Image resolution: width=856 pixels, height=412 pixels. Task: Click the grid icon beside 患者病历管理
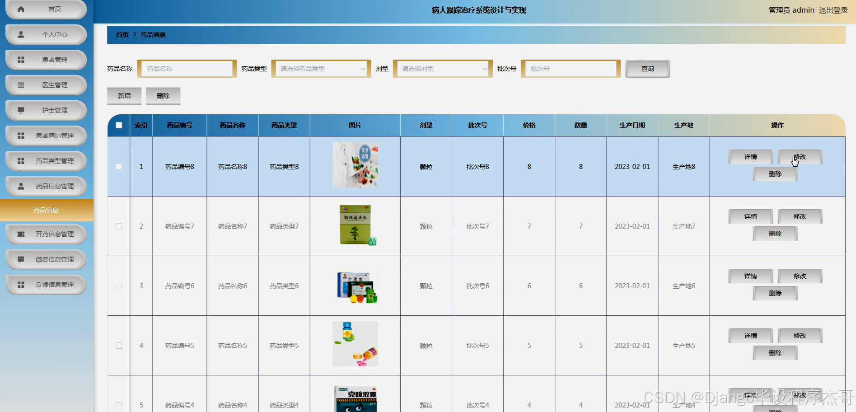click(21, 136)
